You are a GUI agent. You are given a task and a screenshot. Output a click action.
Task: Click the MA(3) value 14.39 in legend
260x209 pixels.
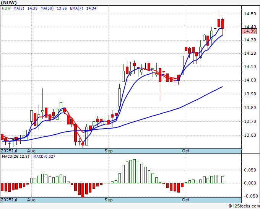pos(32,8)
